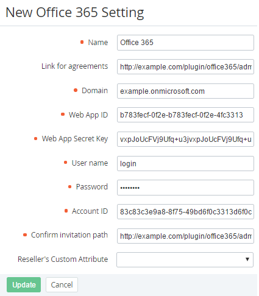Edit the Account ID text box
The width and height of the screenshot is (259, 296).
pos(185,212)
